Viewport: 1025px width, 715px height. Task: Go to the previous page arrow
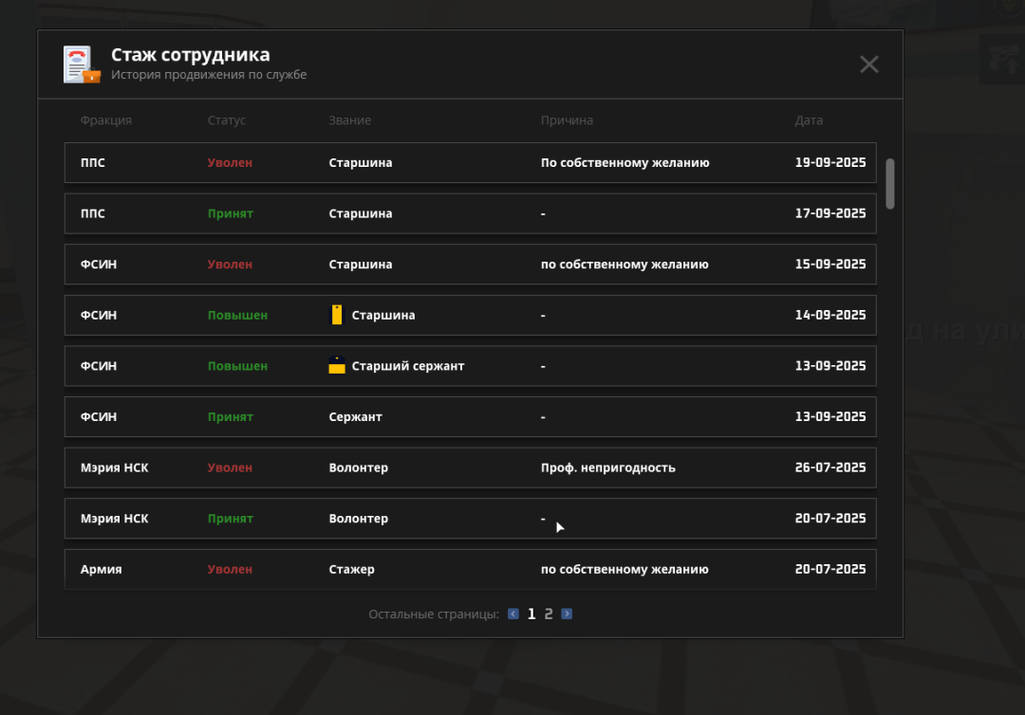(513, 614)
